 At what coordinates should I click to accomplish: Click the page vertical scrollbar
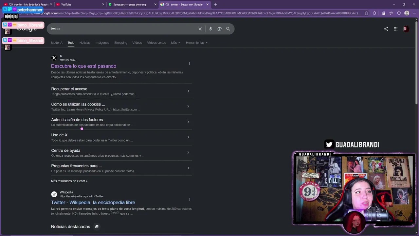click(x=417, y=62)
